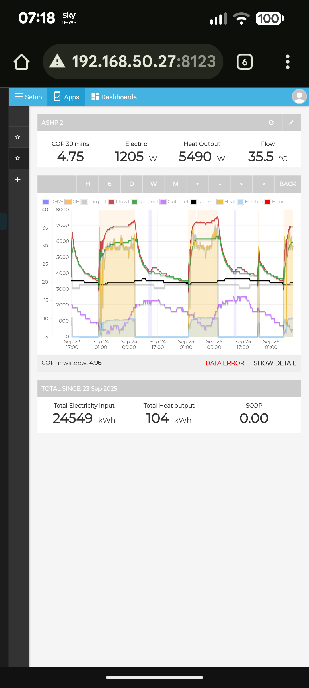Open the Dashboards menu
The image size is (309, 688).
click(x=114, y=97)
